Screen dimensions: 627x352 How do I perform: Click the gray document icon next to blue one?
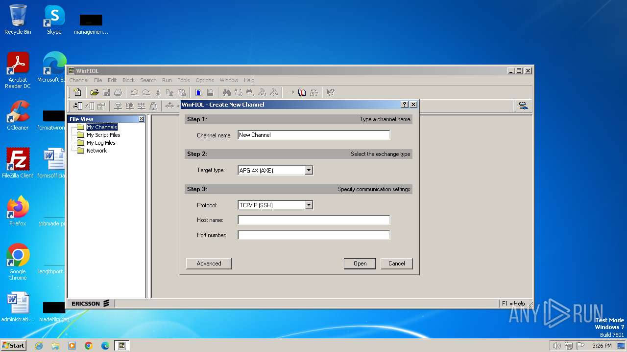click(210, 92)
